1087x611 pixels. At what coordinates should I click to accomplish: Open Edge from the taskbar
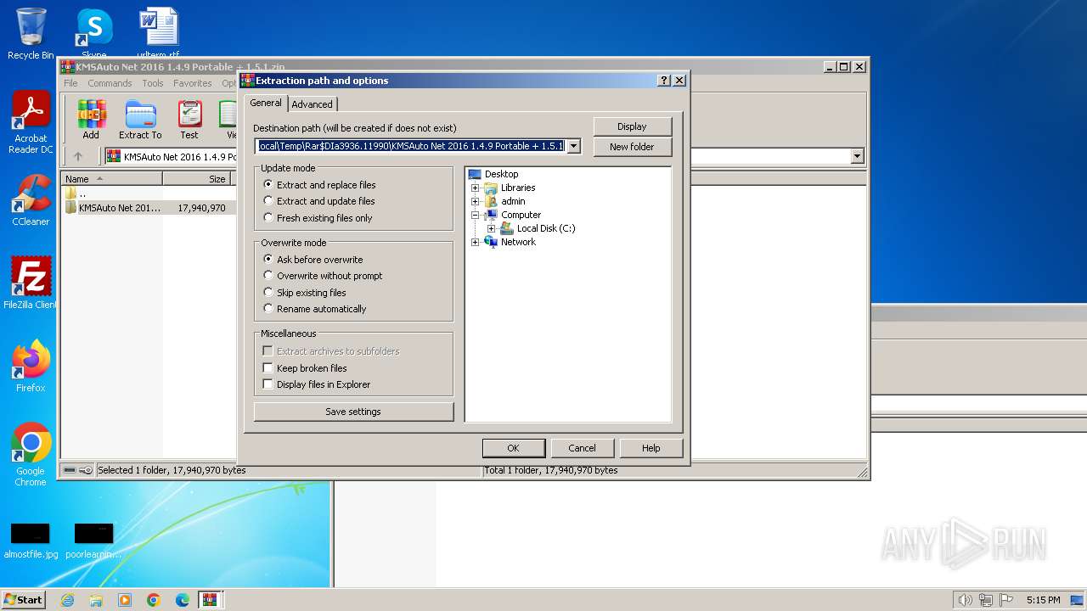pyautogui.click(x=183, y=600)
